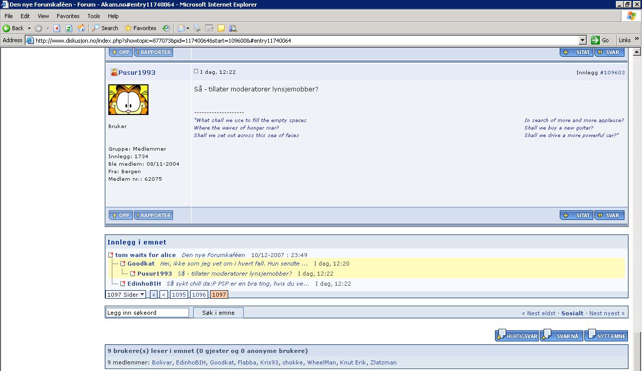Open tom waits for alice thread entry
The image size is (642, 371).
(145, 255)
